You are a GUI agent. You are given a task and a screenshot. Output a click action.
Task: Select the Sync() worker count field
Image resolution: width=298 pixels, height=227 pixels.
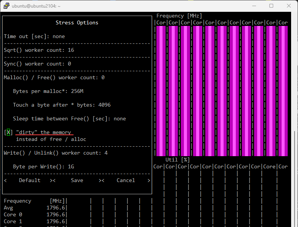click(37, 64)
